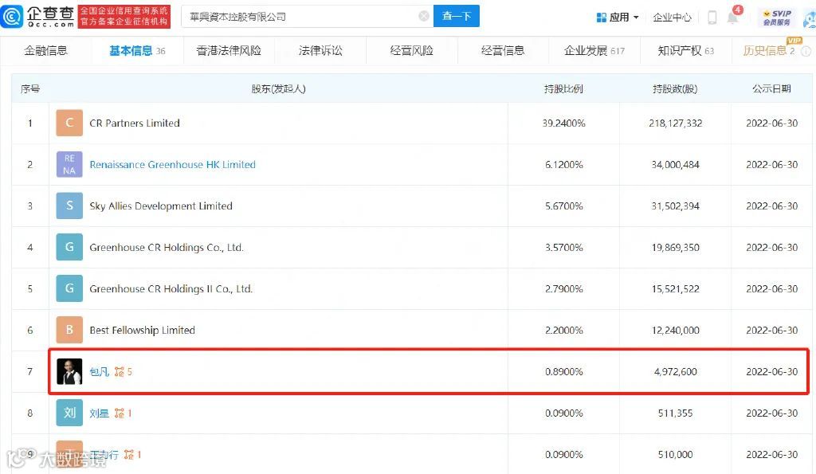
Task: Select Sky Allies Development Limited text
Action: pos(161,206)
